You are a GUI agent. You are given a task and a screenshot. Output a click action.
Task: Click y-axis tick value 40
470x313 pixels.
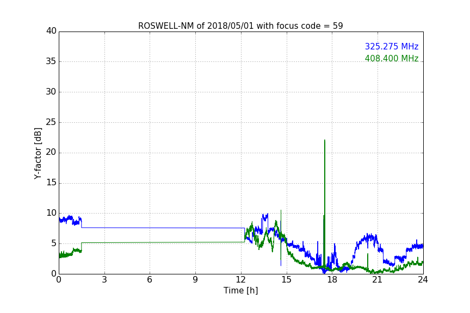coord(51,31)
